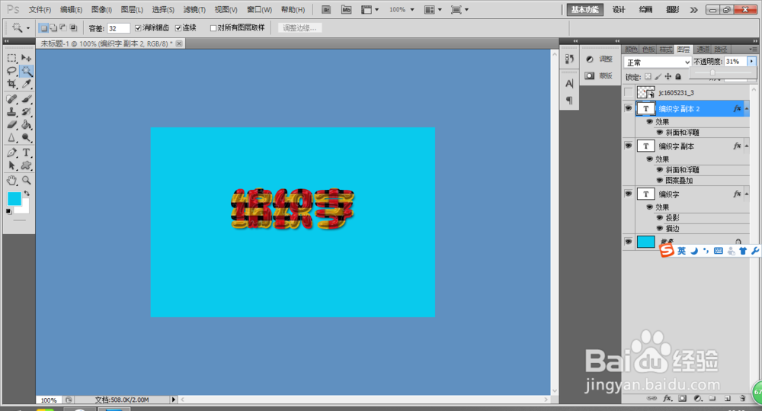Collapse effects of 编织字 layer
Screen dimensions: 762x411
[x=747, y=194]
